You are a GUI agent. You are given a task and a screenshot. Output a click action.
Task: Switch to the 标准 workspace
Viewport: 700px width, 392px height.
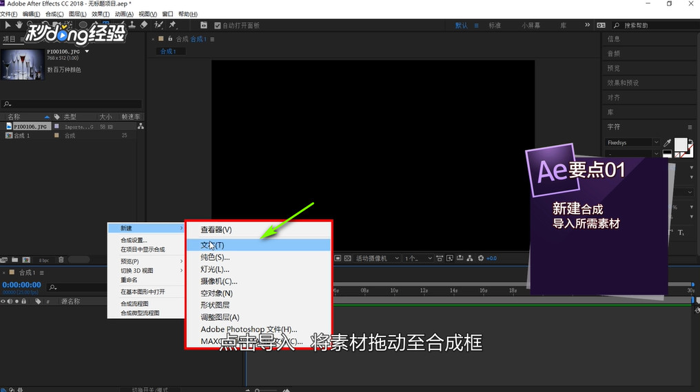[495, 25]
